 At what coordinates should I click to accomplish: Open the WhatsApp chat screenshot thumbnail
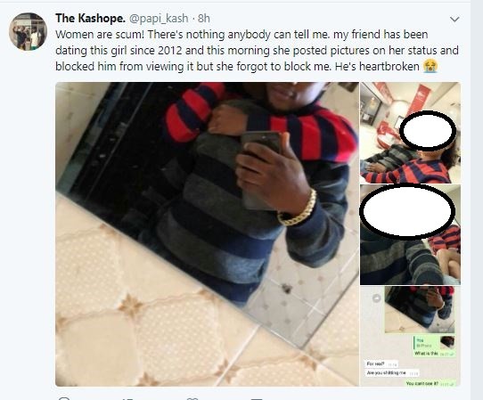(x=410, y=336)
